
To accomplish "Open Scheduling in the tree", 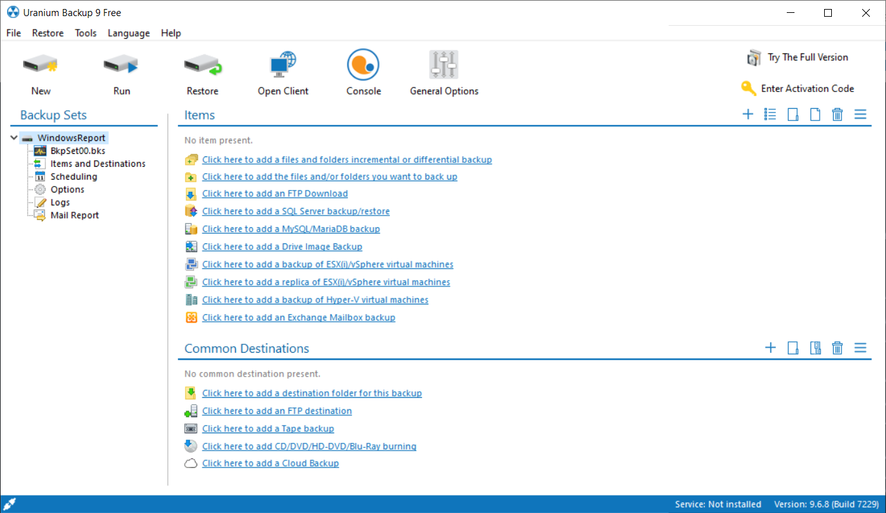I will (73, 176).
